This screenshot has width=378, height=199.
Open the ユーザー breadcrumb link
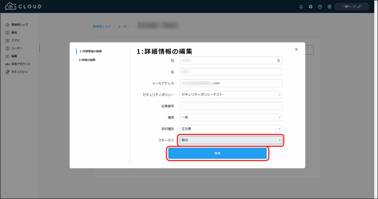coord(123,26)
